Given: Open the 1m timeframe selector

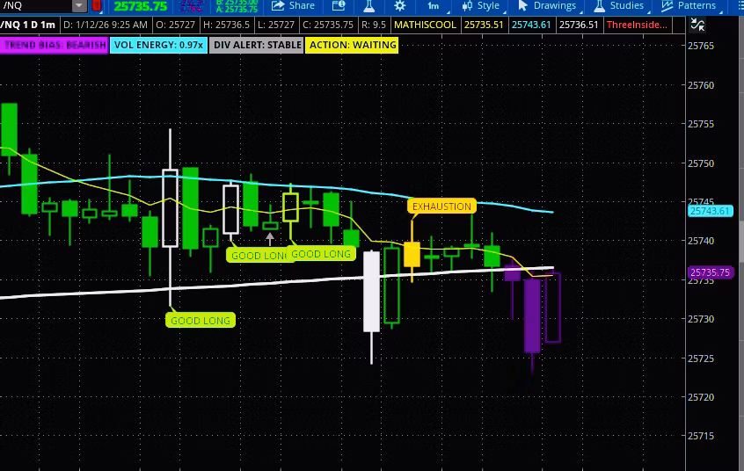Looking at the screenshot, I should (x=433, y=6).
